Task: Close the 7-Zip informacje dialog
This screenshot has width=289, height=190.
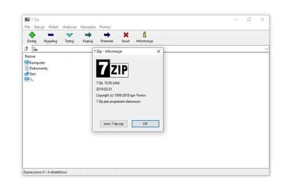Action: 159,51
